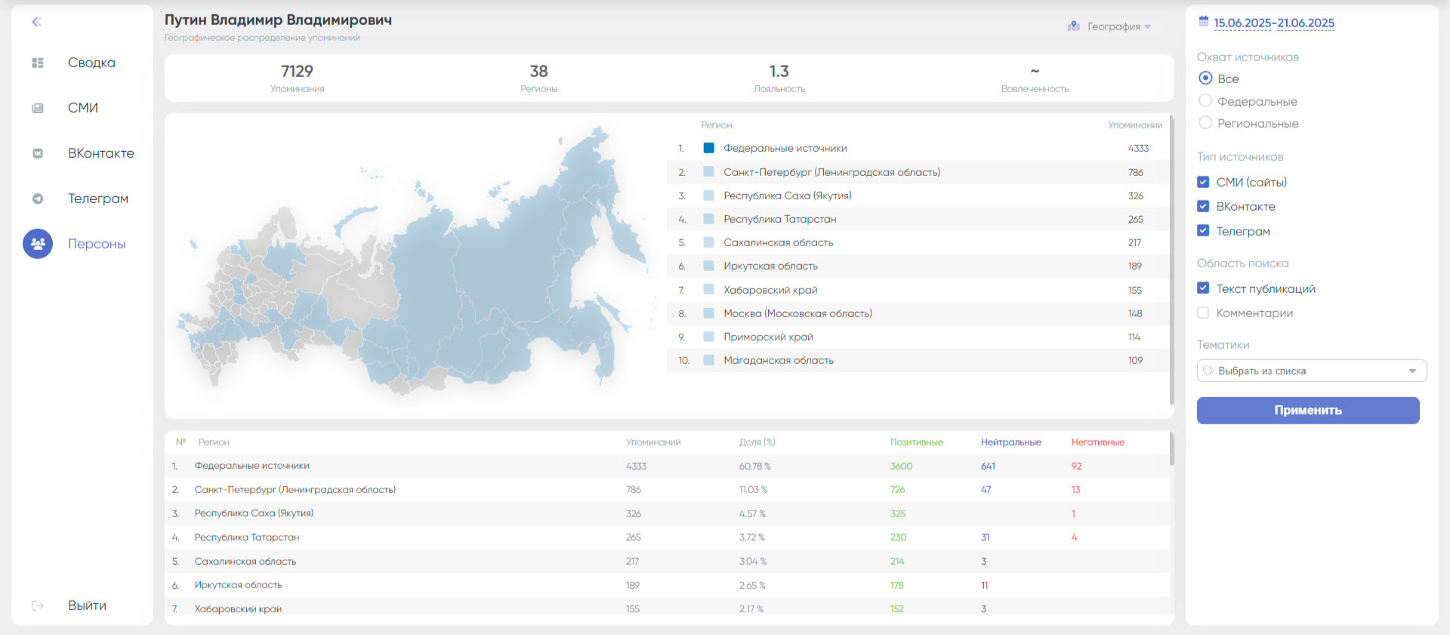The width and height of the screenshot is (1450, 635).
Task: Click the Телеграм sidebar icon
Action: (x=38, y=199)
